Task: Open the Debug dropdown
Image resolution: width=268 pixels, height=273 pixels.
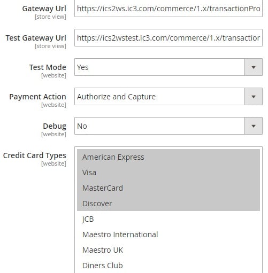Action: click(169, 126)
